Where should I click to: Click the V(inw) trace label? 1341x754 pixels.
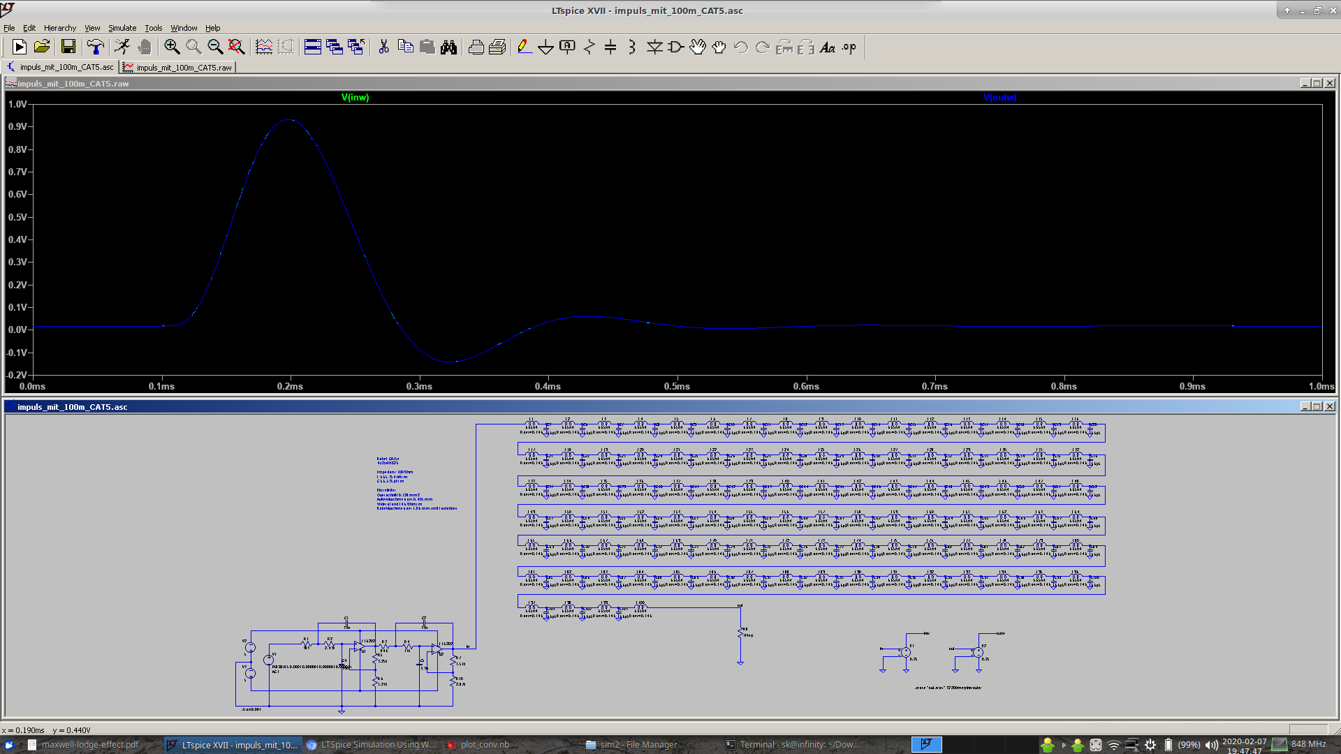tap(355, 97)
